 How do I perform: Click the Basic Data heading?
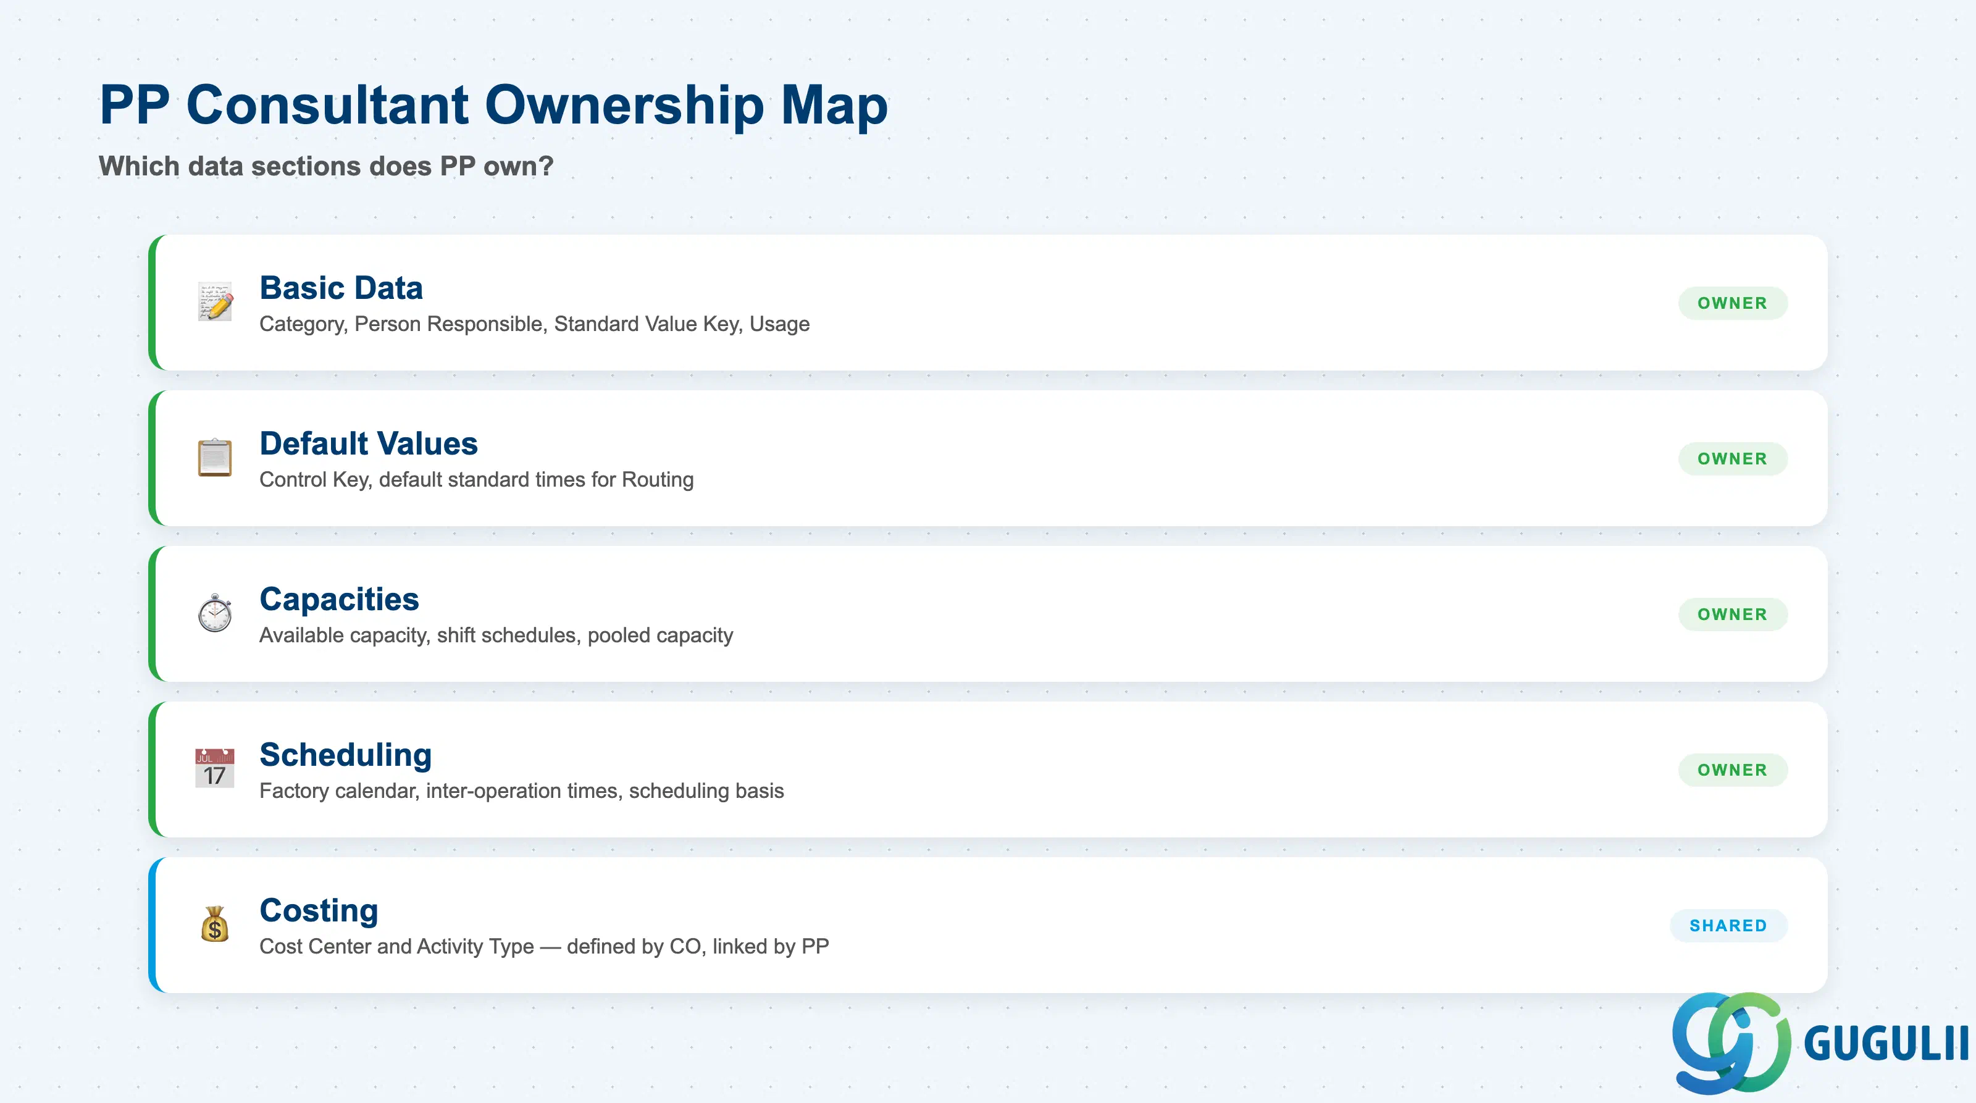(341, 288)
